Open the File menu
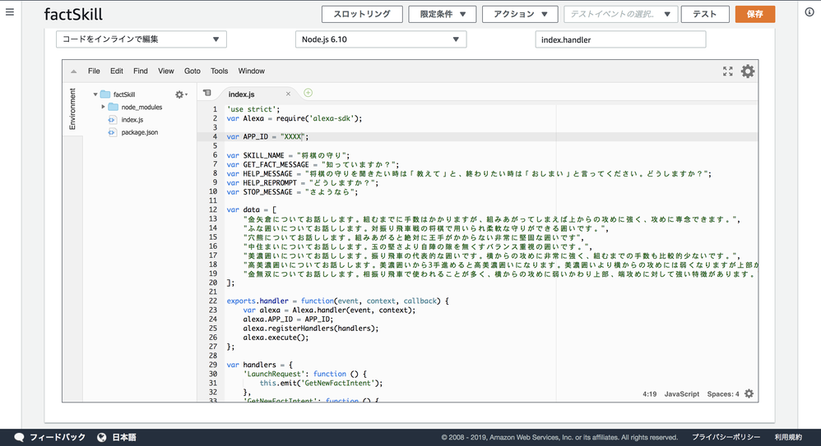 pos(94,71)
